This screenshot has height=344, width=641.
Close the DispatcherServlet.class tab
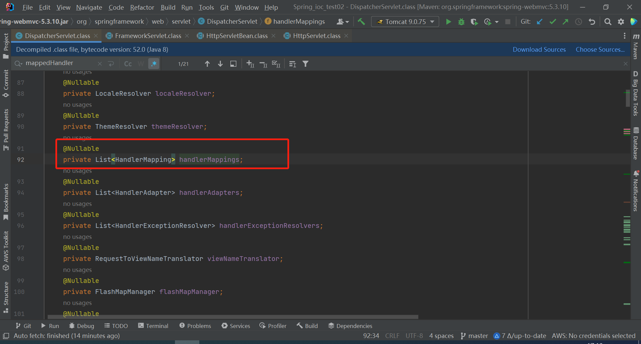(x=96, y=36)
